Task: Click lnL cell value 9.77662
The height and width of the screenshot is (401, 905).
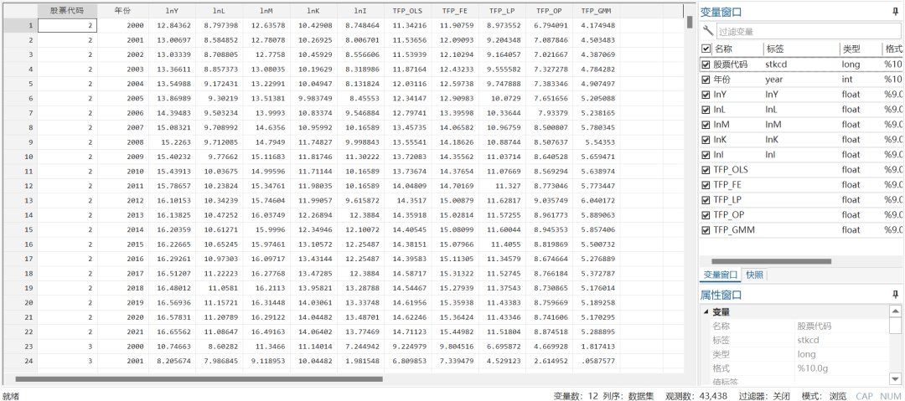Action: point(219,156)
